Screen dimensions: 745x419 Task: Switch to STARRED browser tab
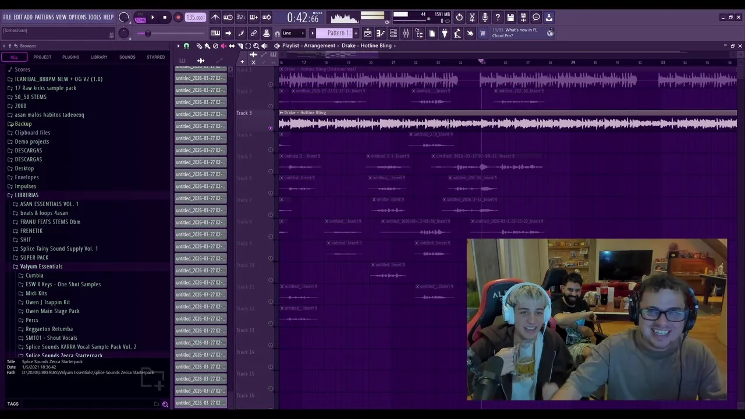155,57
